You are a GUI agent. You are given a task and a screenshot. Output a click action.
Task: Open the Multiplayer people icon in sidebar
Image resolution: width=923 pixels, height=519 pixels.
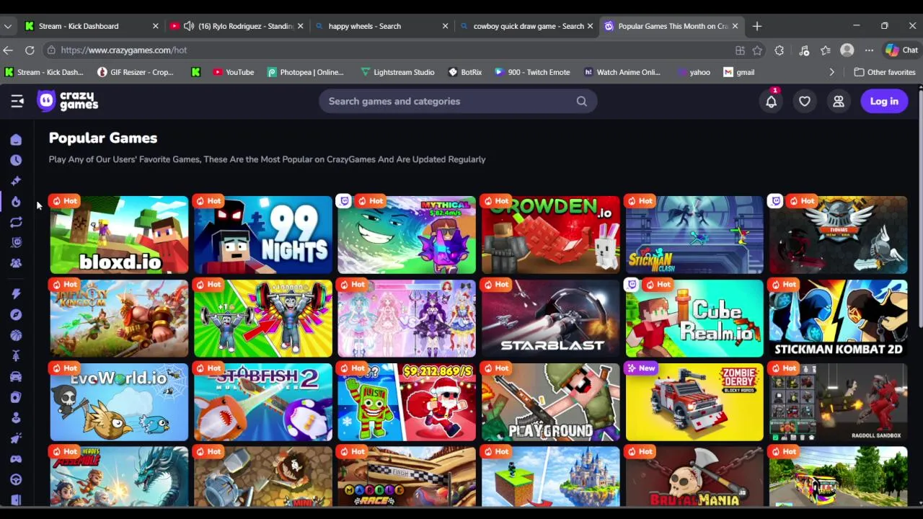pyautogui.click(x=16, y=263)
